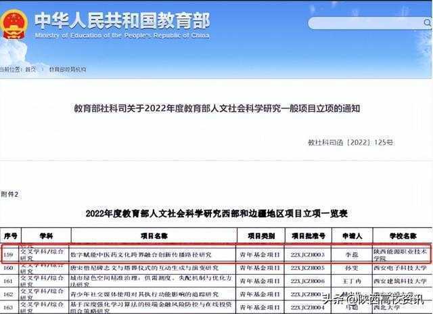The height and width of the screenshot is (314, 433).
Task: Select the 青年基金项目 cell in row 163
Action: tap(260, 307)
